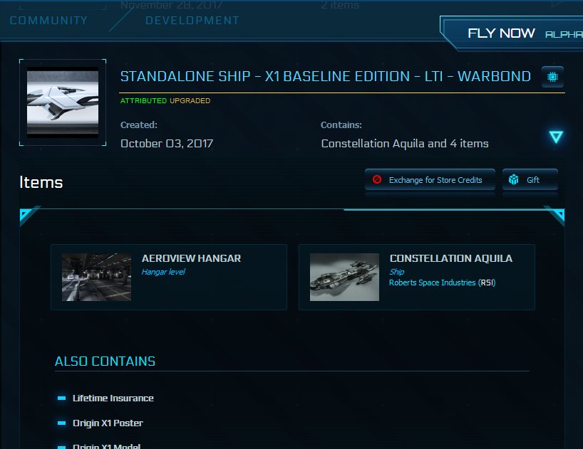Open the Development menu
The height and width of the screenshot is (449, 583).
click(x=192, y=21)
